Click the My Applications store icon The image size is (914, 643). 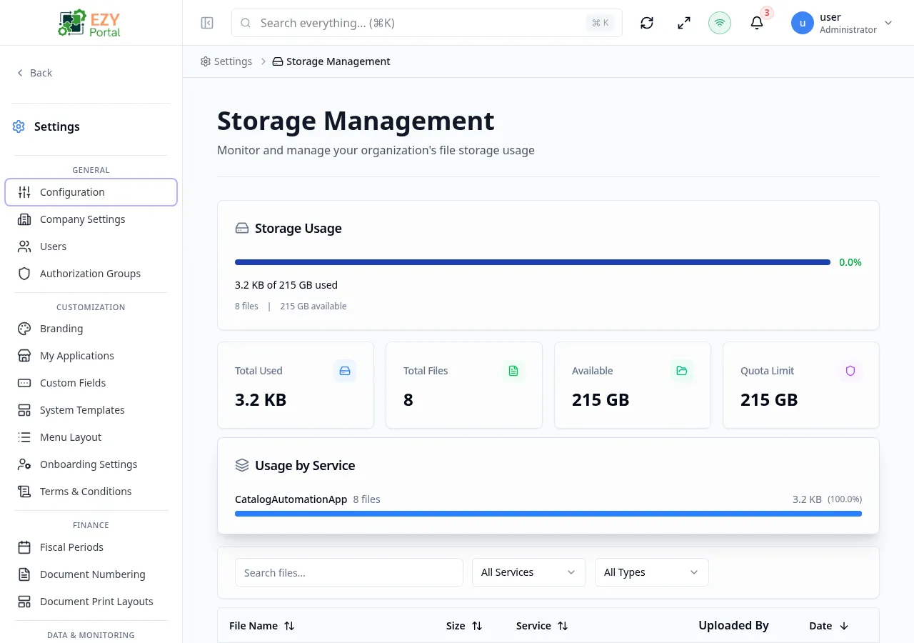tap(24, 356)
